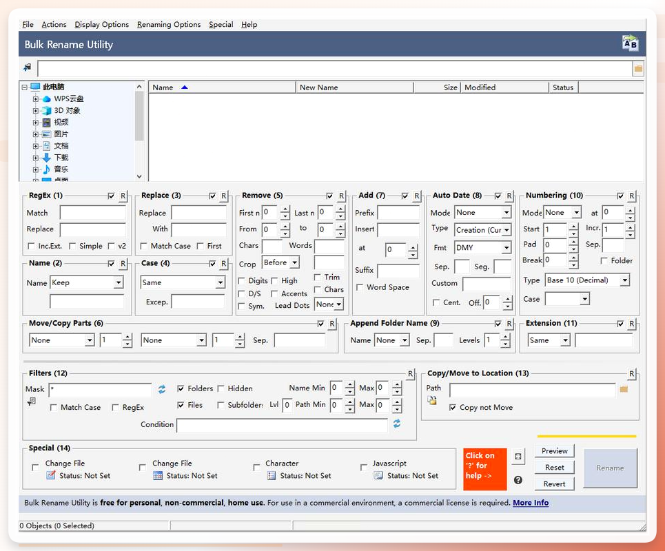Click the copy path icon under Path
This screenshot has height=551, width=665.
pos(432,400)
